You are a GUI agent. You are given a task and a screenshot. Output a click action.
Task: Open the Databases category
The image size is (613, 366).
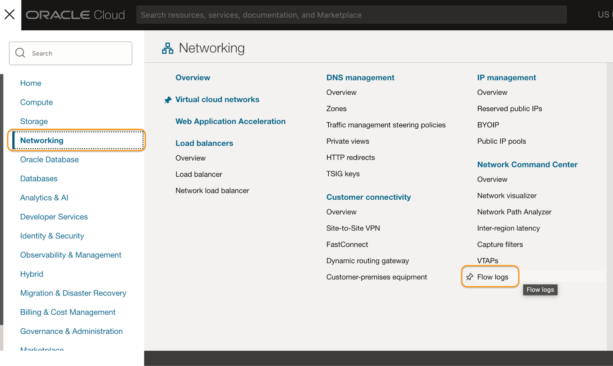pyautogui.click(x=39, y=179)
